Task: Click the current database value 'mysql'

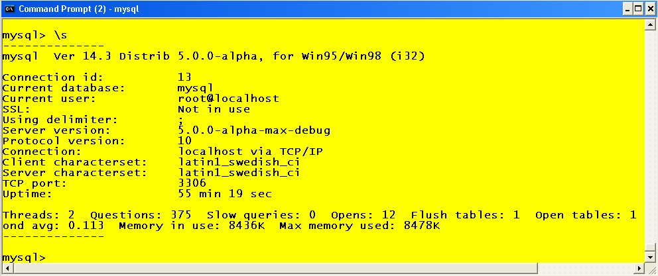Action: [196, 89]
